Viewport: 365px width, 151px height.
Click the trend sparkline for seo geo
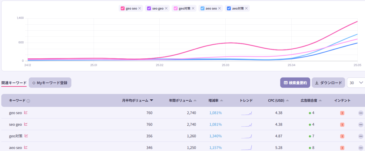pyautogui.click(x=247, y=125)
